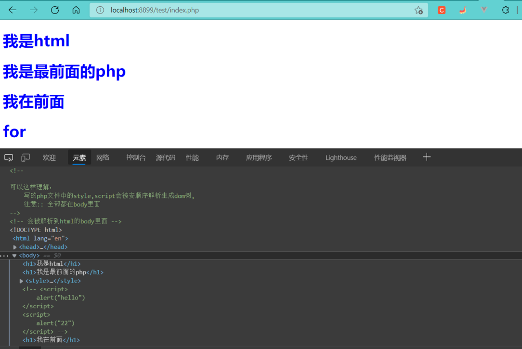Click the alert("hello") comment line
The image size is (522, 349).
click(61, 297)
